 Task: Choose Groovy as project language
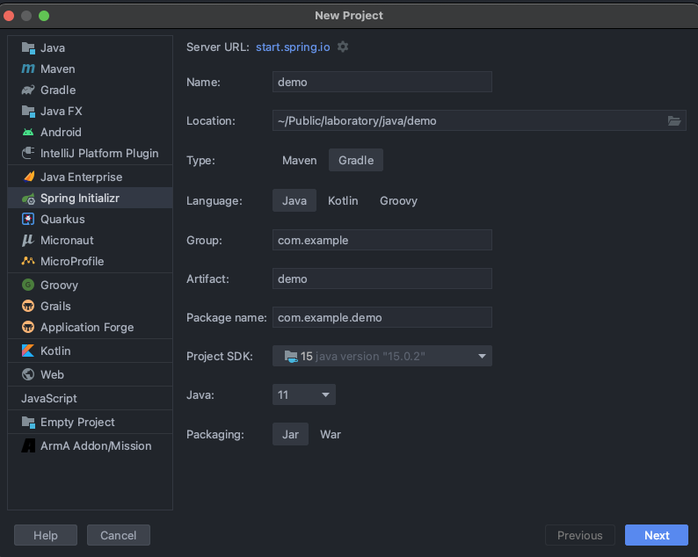pos(398,200)
